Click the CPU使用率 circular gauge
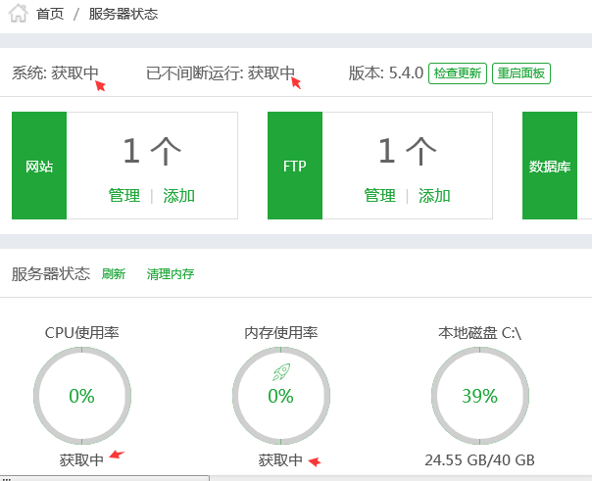 [81, 396]
